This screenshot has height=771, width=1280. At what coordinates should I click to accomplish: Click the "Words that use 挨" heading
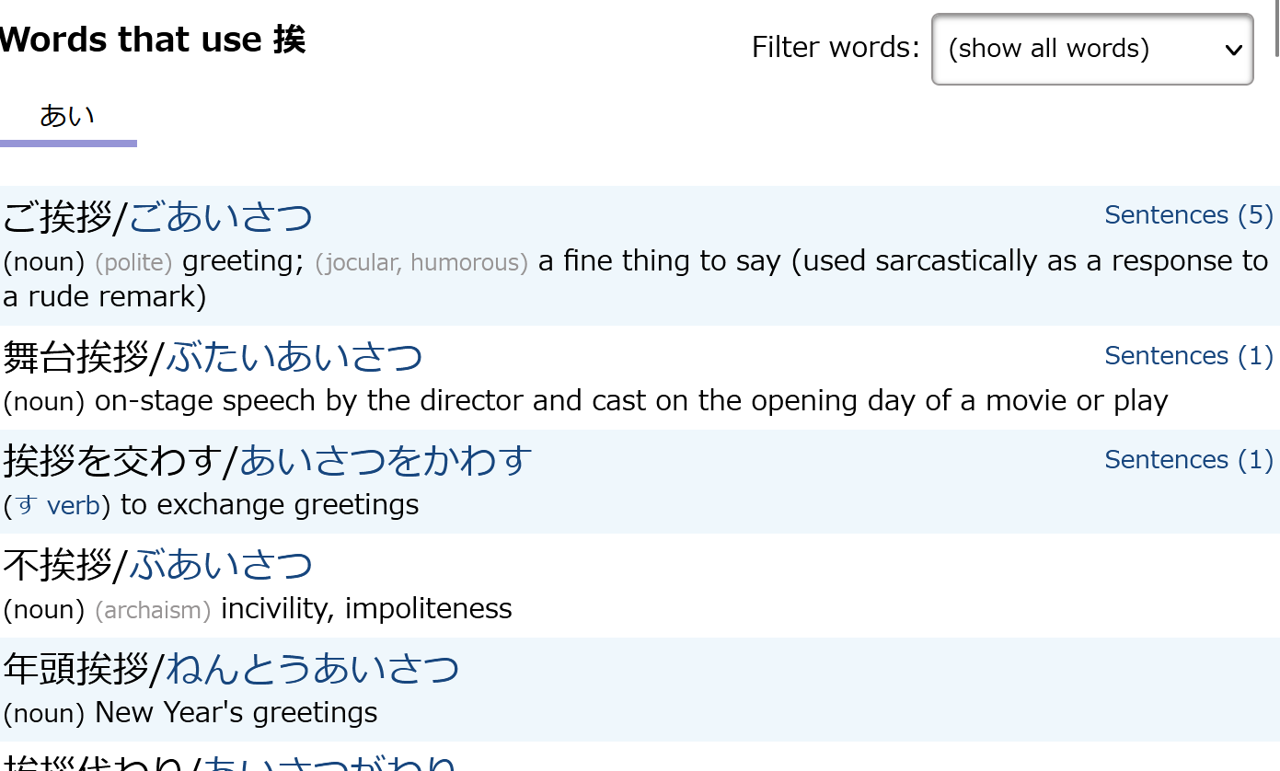(x=153, y=40)
